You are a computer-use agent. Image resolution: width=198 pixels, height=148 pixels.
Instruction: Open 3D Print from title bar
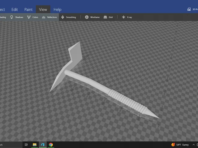pyautogui.click(x=192, y=9)
